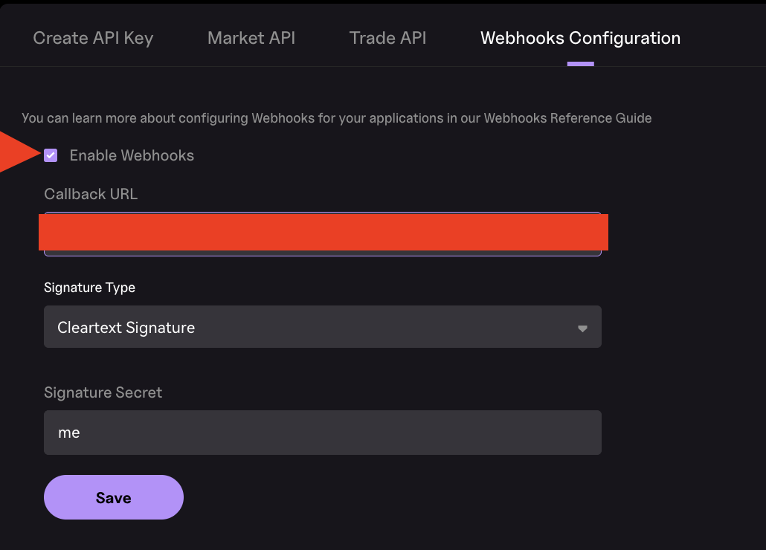Image resolution: width=766 pixels, height=550 pixels.
Task: Open the Signature Type dropdown
Action: 323,326
